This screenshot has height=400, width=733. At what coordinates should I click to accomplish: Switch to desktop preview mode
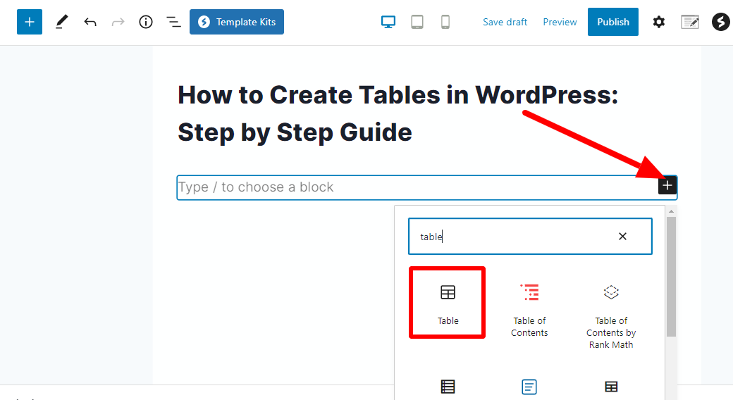pyautogui.click(x=388, y=22)
